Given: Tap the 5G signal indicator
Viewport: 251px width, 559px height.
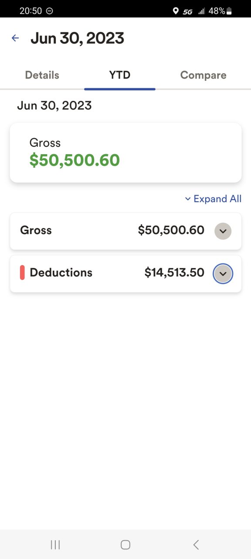Looking at the screenshot, I should pos(188,11).
